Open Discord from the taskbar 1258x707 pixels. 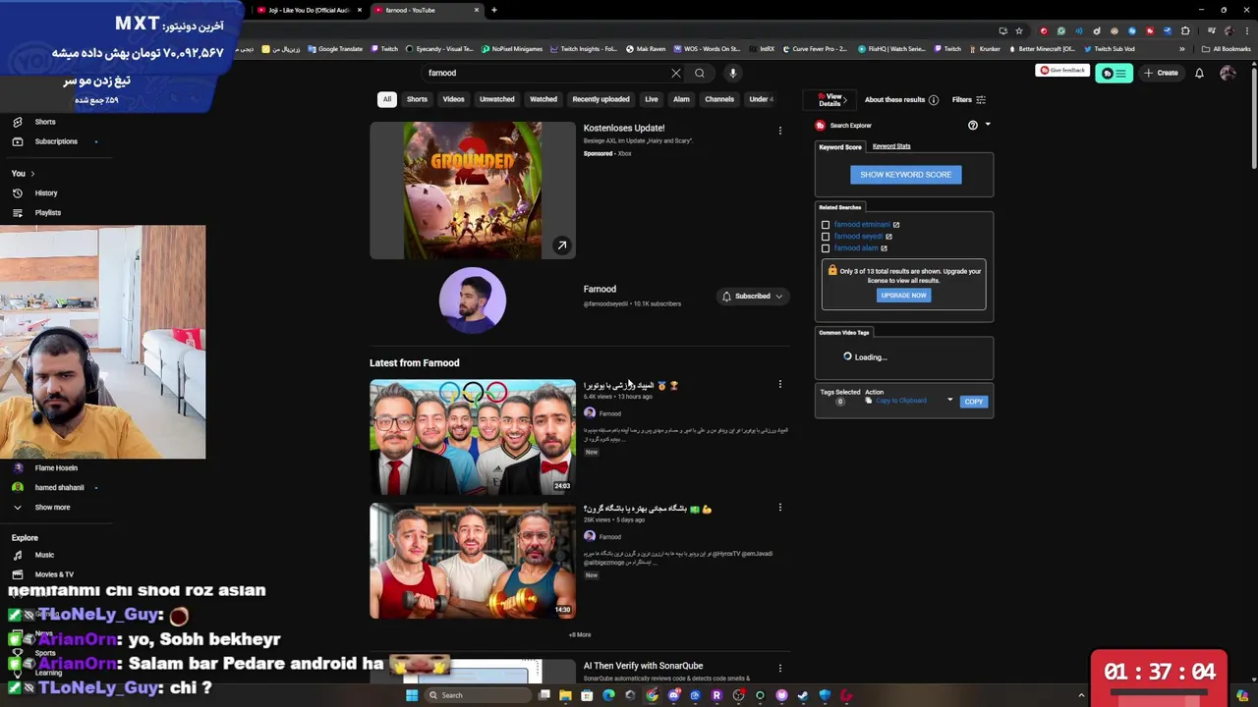pos(673,695)
